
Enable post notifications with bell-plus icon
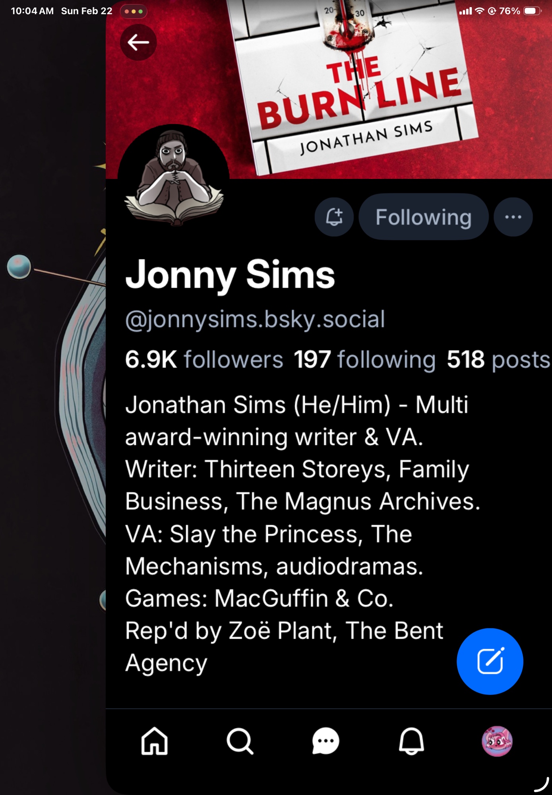click(x=334, y=217)
